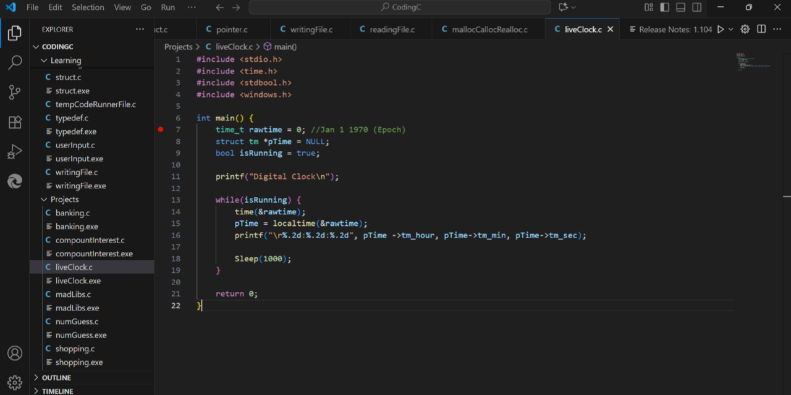Open the Accounts menu icon

point(15,353)
